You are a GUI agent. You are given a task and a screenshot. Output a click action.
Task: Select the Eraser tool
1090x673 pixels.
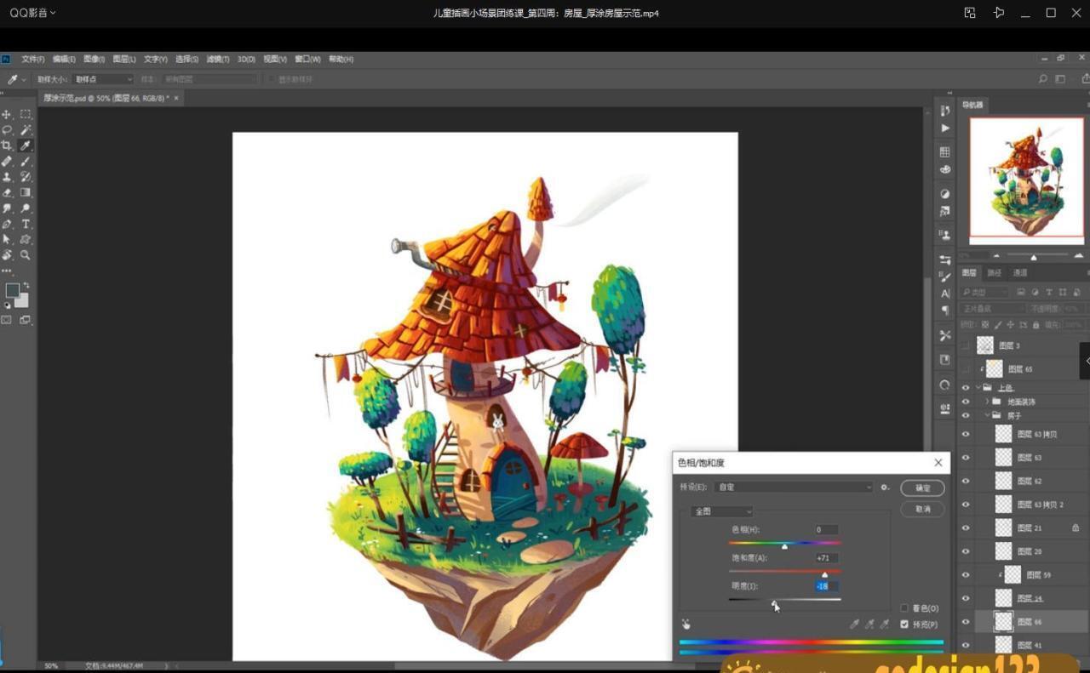(x=7, y=192)
